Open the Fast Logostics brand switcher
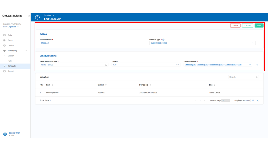268x151 pixels. (11, 27)
